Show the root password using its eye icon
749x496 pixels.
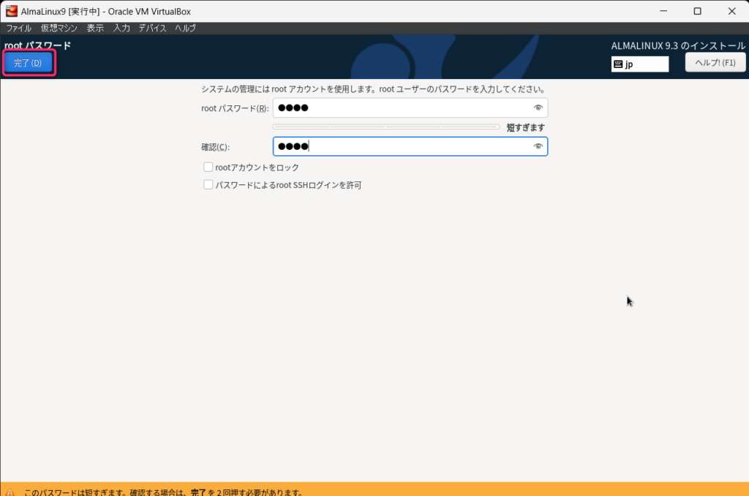(538, 108)
